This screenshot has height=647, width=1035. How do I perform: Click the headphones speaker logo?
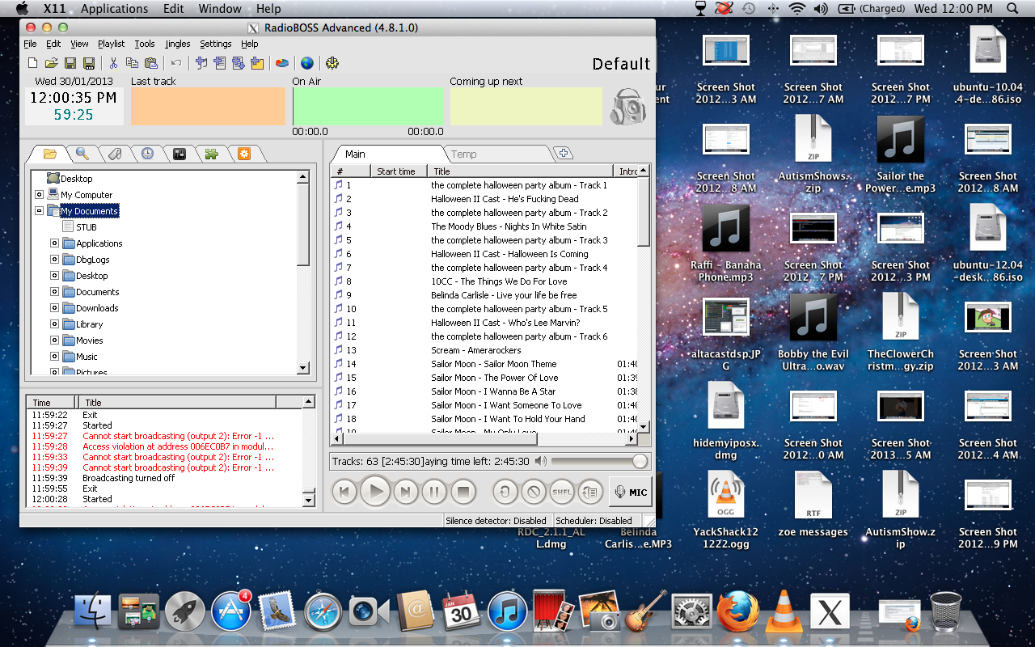click(629, 107)
